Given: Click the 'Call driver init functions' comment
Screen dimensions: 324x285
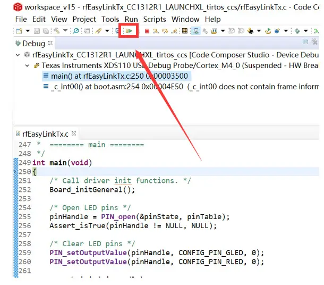Looking at the screenshot, I should tap(120, 181).
